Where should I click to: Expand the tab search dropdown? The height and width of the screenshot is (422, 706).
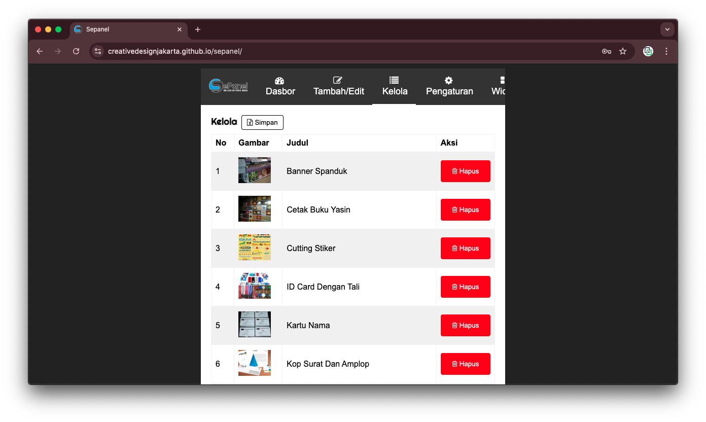pyautogui.click(x=667, y=29)
